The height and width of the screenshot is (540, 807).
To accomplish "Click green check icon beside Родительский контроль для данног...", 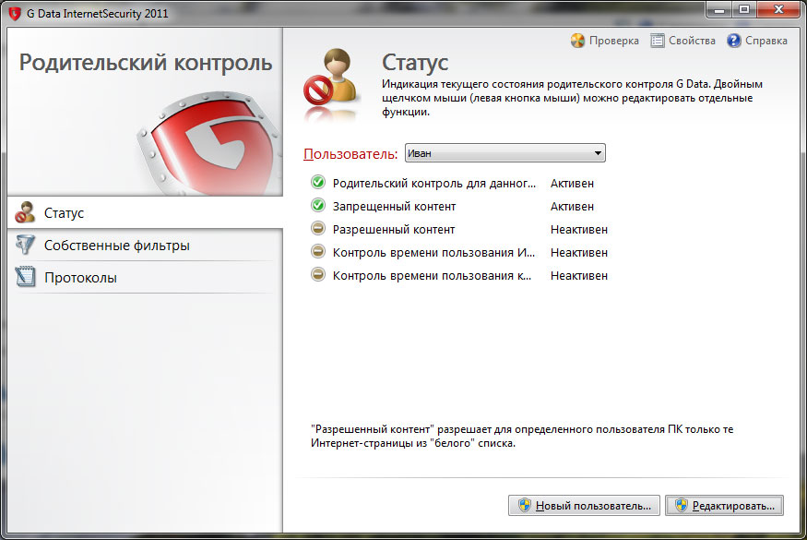I will pyautogui.click(x=318, y=183).
